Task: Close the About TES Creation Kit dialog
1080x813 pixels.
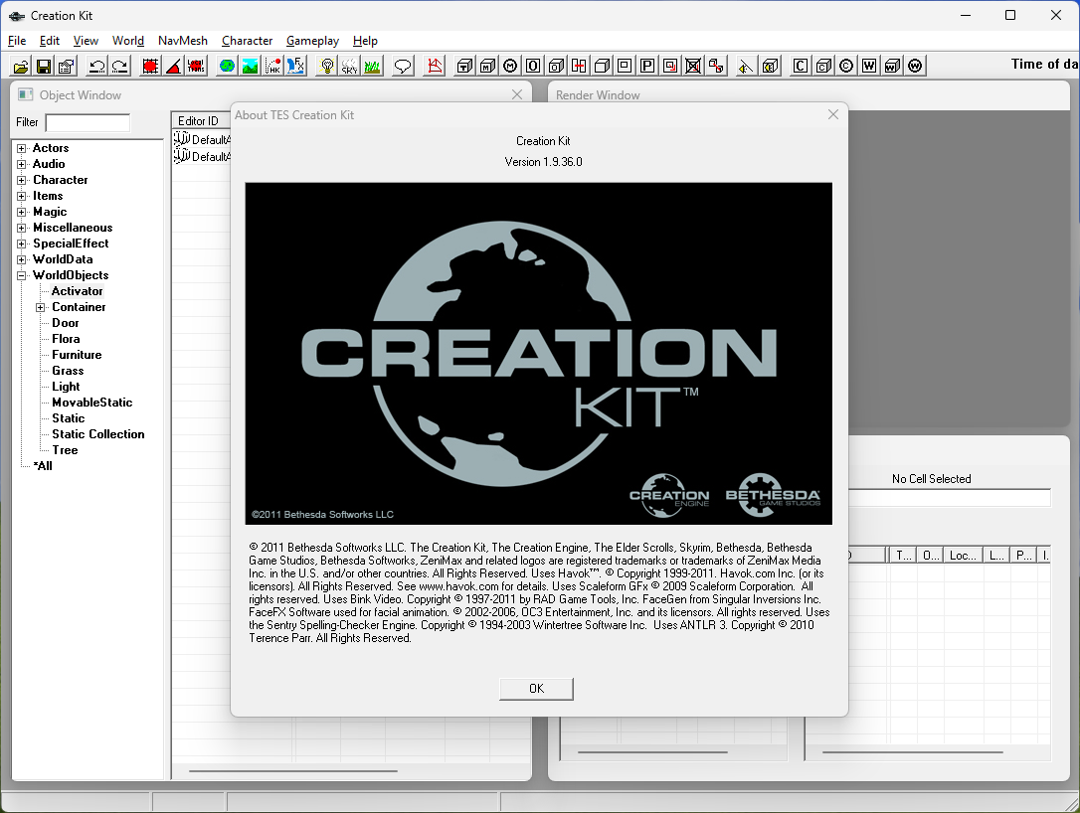Action: coord(832,114)
